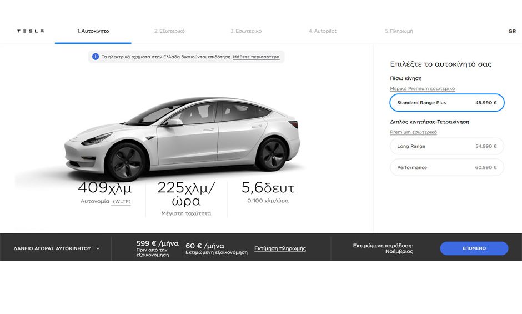
Task: Follow the Μάθετε περισσότερα link
Action: pyautogui.click(x=256, y=57)
